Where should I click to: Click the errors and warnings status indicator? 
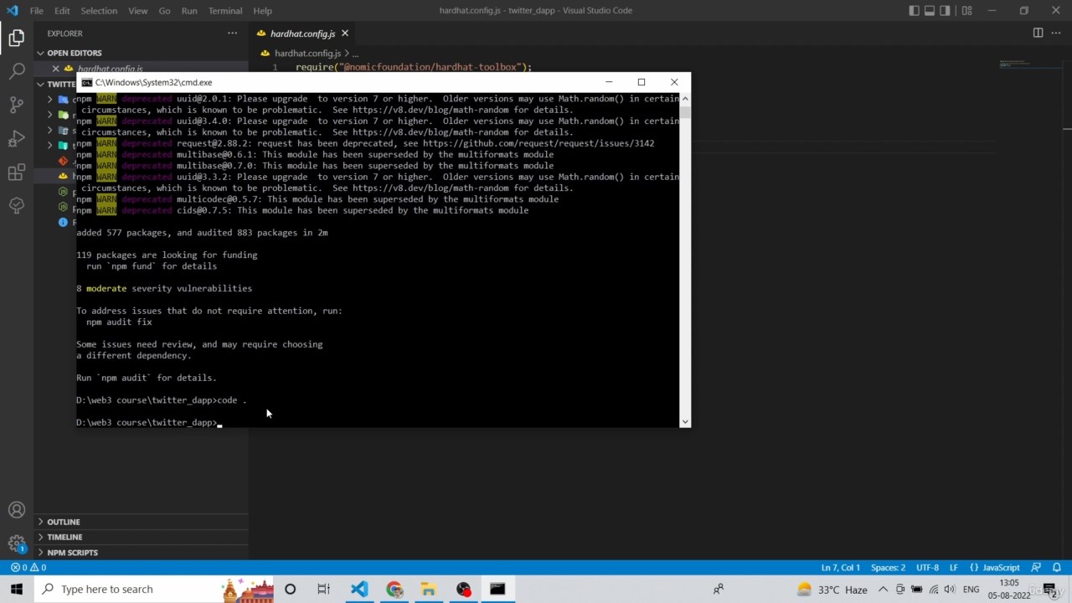click(x=28, y=567)
